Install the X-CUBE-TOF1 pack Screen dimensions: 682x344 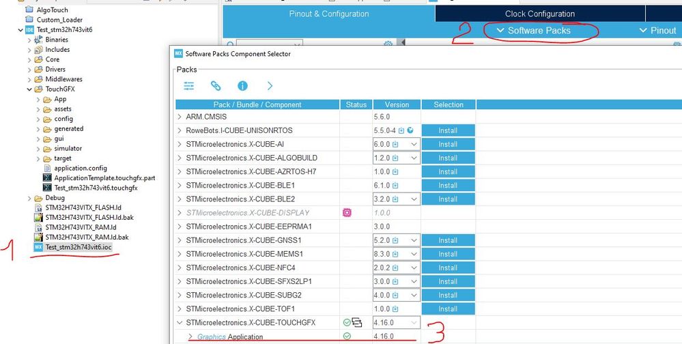(x=448, y=309)
